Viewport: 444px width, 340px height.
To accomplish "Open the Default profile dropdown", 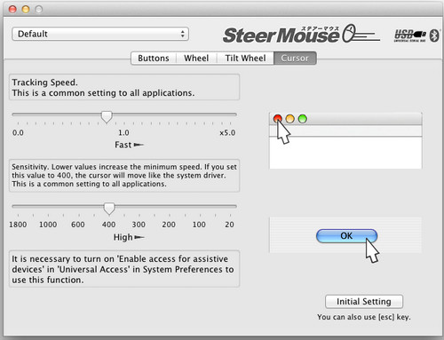I will point(100,34).
